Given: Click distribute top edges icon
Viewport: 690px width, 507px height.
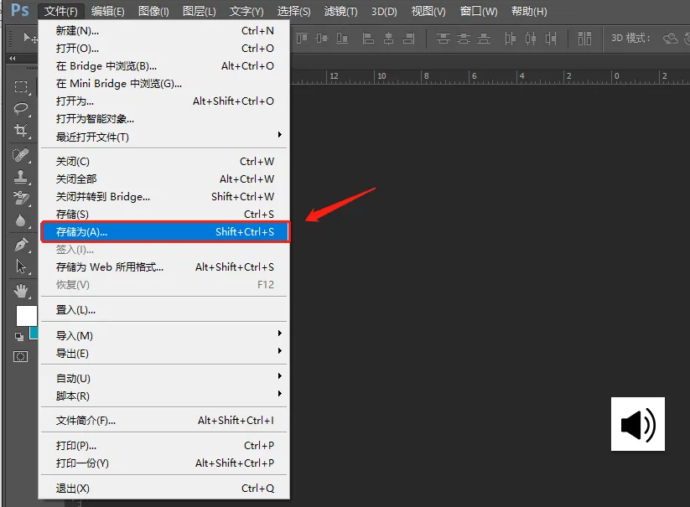Looking at the screenshot, I should coord(444,39).
